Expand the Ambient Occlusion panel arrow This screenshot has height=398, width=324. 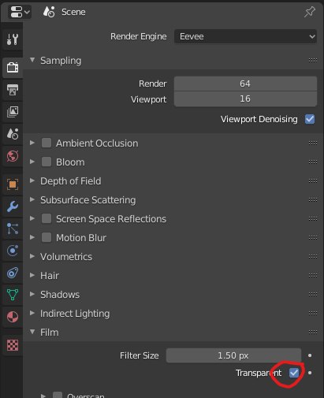pos(32,143)
